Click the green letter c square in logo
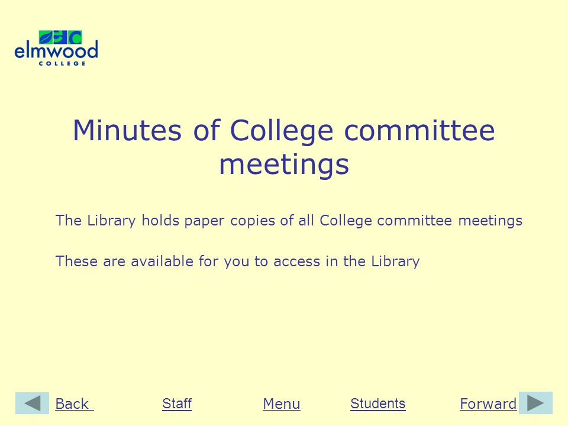 pyautogui.click(x=75, y=37)
